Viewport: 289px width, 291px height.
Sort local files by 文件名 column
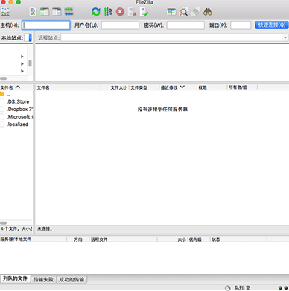(16, 87)
